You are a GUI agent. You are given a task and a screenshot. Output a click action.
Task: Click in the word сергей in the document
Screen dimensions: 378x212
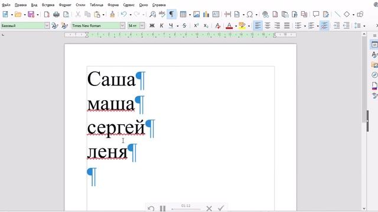pos(116,128)
